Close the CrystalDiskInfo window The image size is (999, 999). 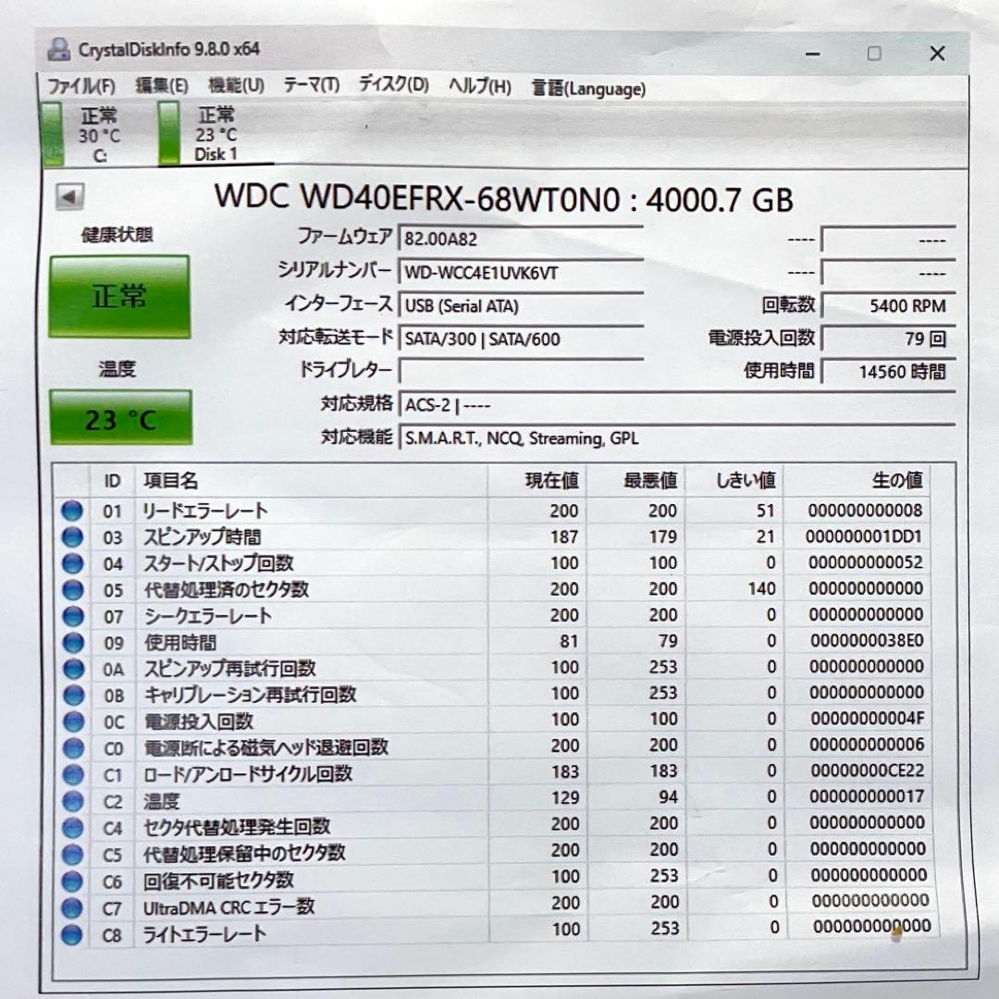pyautogui.click(x=937, y=54)
